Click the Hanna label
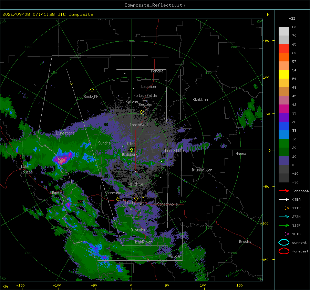 [241, 154]
